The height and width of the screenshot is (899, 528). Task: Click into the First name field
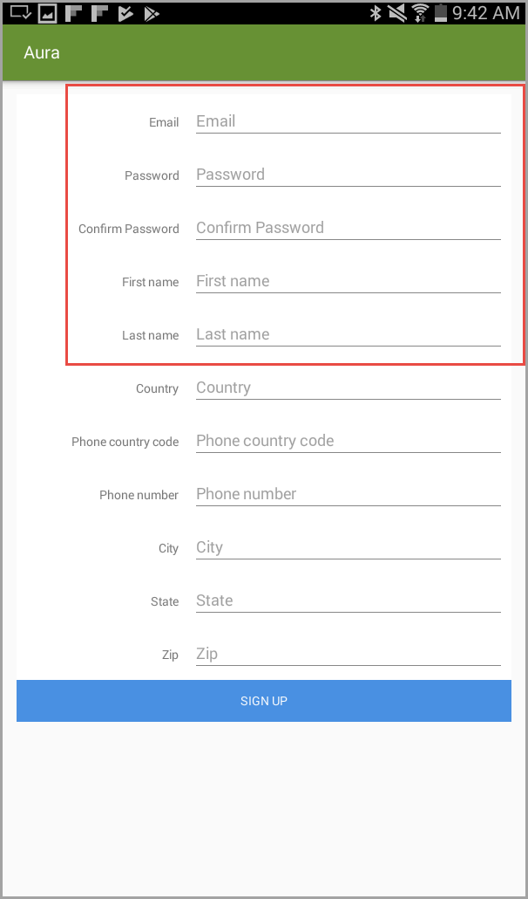coord(348,282)
